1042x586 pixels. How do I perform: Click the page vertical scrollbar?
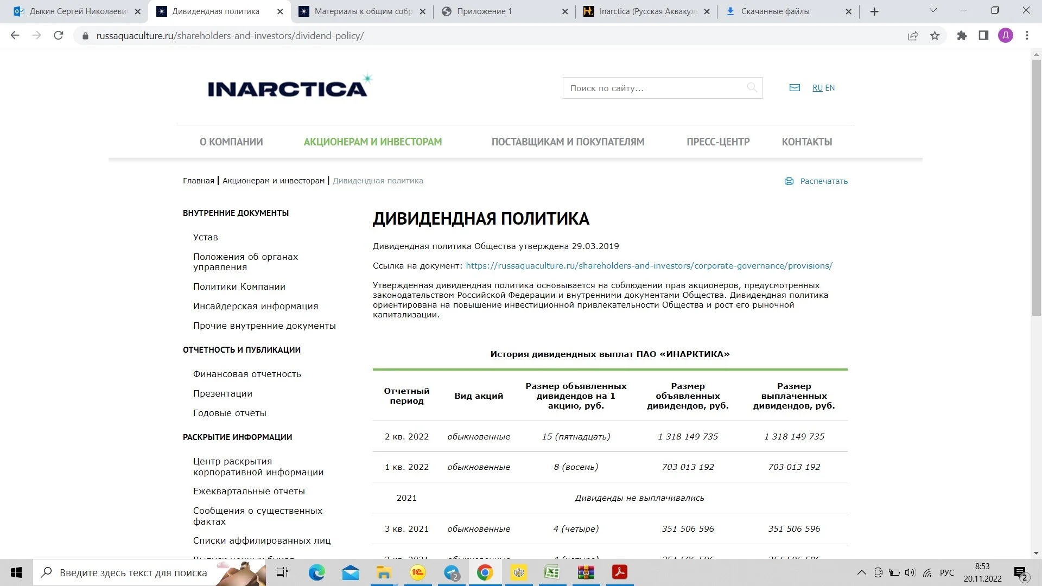point(1036,187)
